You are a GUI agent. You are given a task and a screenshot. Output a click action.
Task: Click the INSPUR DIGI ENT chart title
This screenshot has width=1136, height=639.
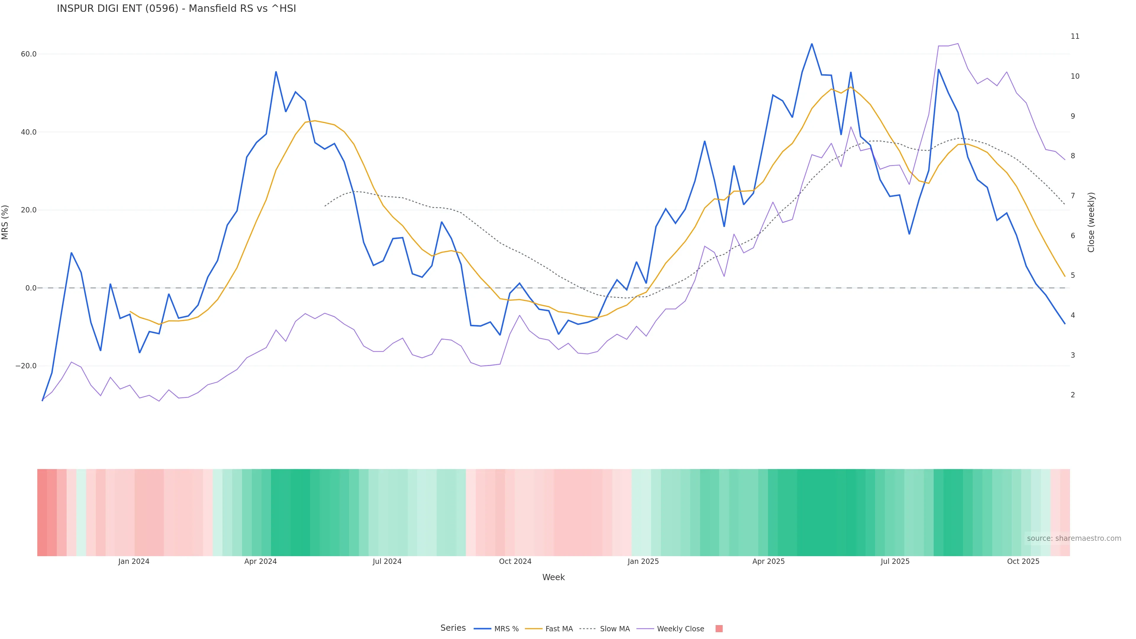pyautogui.click(x=176, y=9)
